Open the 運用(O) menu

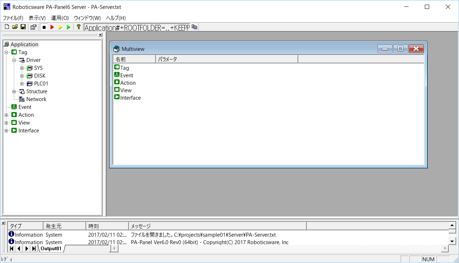(x=60, y=18)
